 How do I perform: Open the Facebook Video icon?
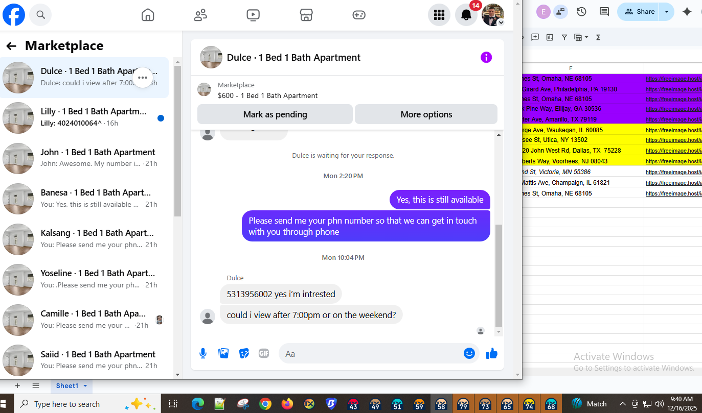pos(253,15)
